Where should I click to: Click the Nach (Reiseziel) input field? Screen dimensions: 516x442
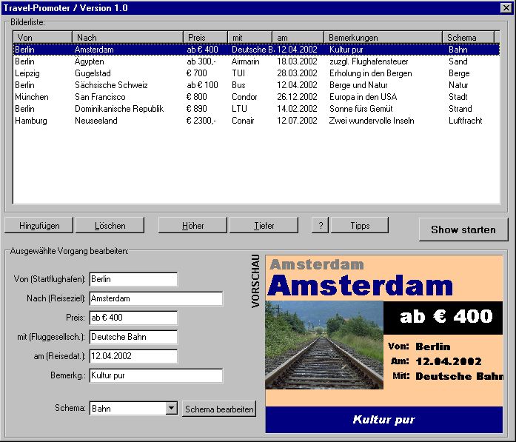click(155, 298)
